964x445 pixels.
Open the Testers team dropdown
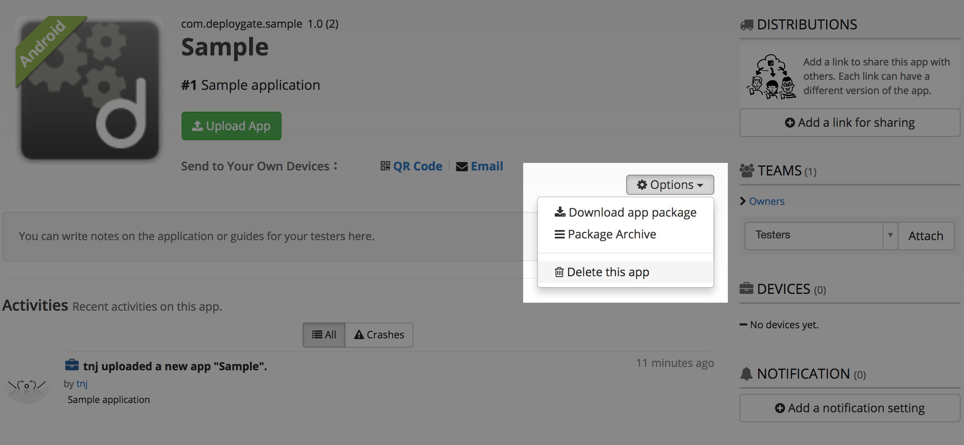point(890,236)
